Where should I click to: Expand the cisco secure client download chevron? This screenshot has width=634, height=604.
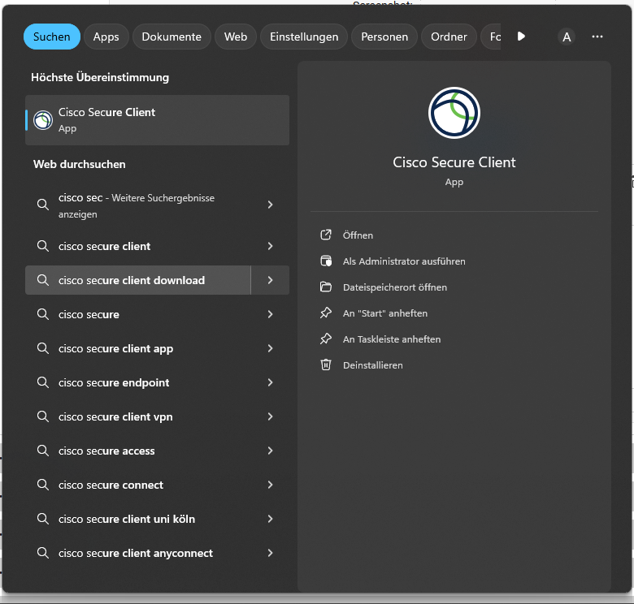coord(270,280)
